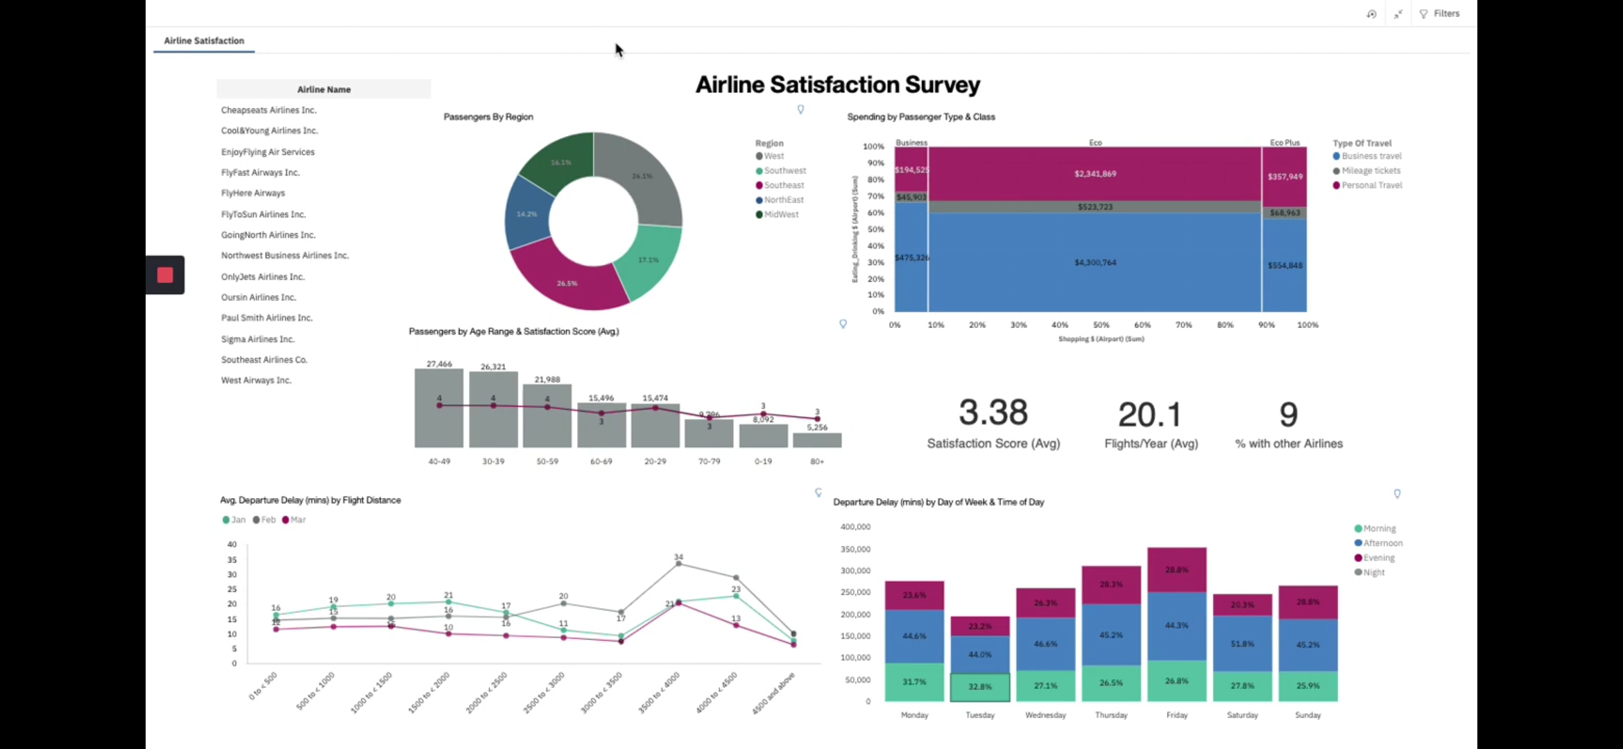Click the insight bulb icon on the flight distance chart
The height and width of the screenshot is (749, 1623).
[818, 492]
